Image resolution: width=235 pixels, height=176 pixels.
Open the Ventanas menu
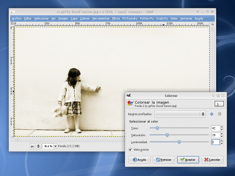pos(186,18)
